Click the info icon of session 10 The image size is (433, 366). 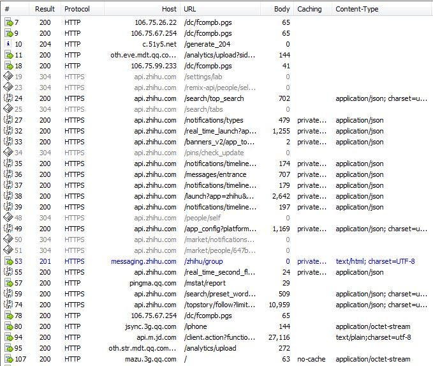(8, 44)
